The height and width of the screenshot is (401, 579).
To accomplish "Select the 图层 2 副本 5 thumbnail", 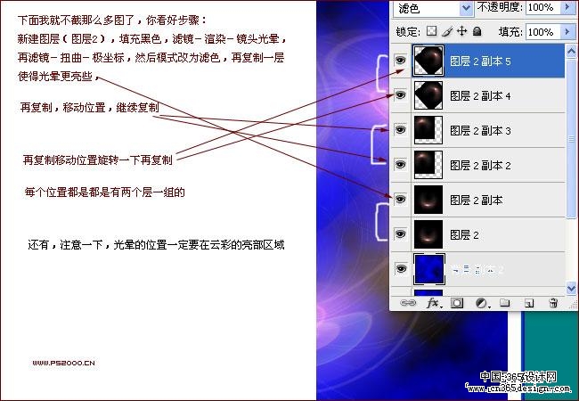I will [x=428, y=61].
